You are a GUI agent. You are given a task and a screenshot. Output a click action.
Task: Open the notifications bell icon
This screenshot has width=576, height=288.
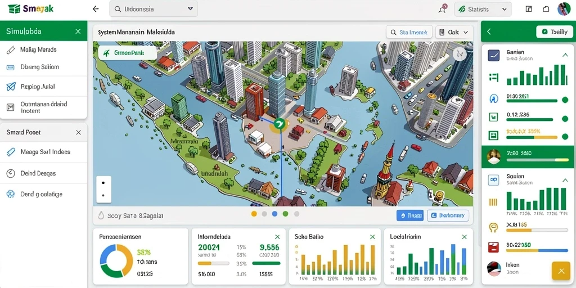tap(442, 9)
